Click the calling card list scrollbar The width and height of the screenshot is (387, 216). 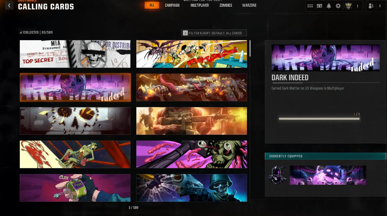tap(250, 48)
